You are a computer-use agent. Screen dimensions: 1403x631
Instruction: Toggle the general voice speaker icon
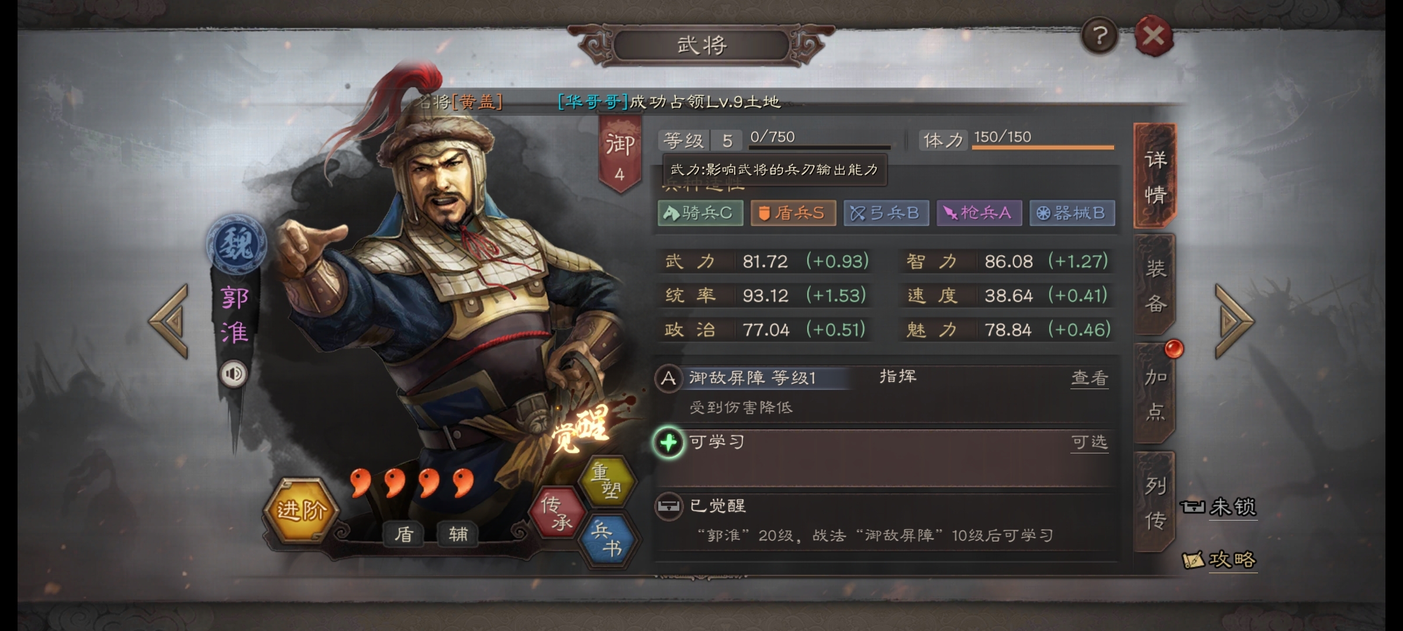233,374
